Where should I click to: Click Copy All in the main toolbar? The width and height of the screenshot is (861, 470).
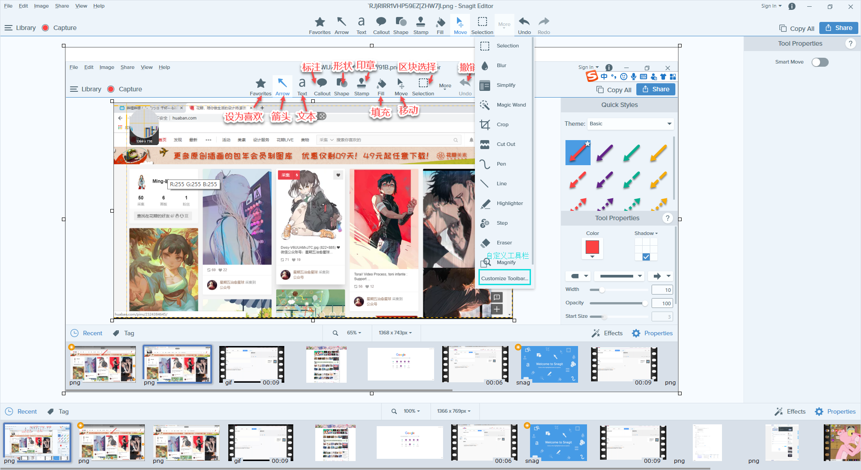coord(797,28)
